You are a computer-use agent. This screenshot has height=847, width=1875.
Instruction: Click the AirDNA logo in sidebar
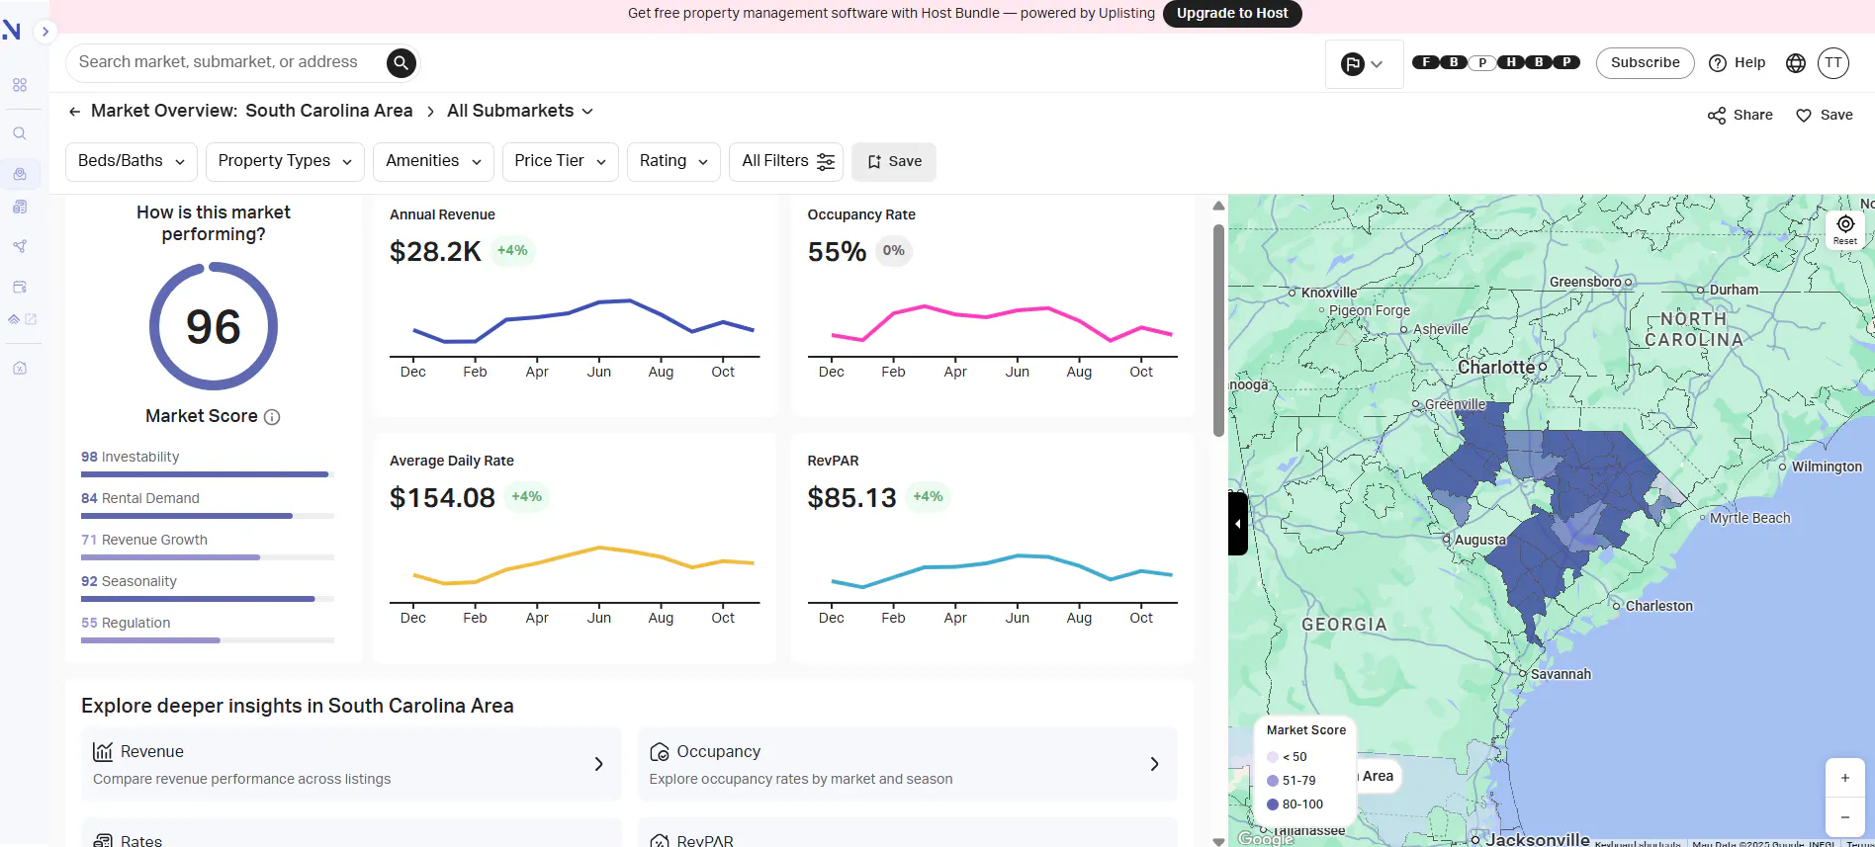click(x=12, y=31)
